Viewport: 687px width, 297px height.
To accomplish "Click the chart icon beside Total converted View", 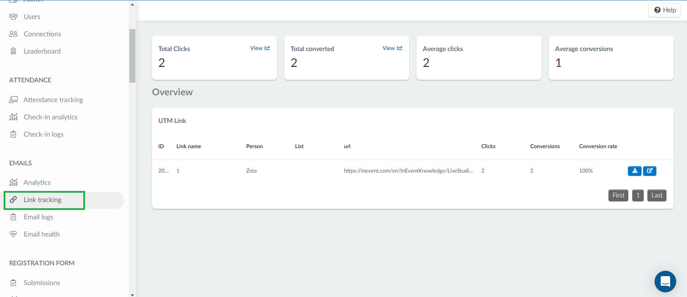I will click(400, 48).
